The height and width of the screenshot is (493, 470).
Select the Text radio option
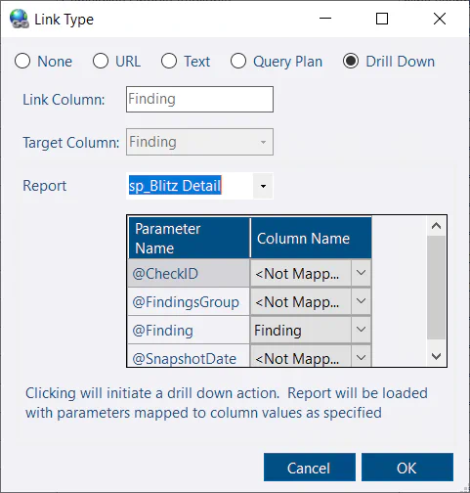coord(169,61)
